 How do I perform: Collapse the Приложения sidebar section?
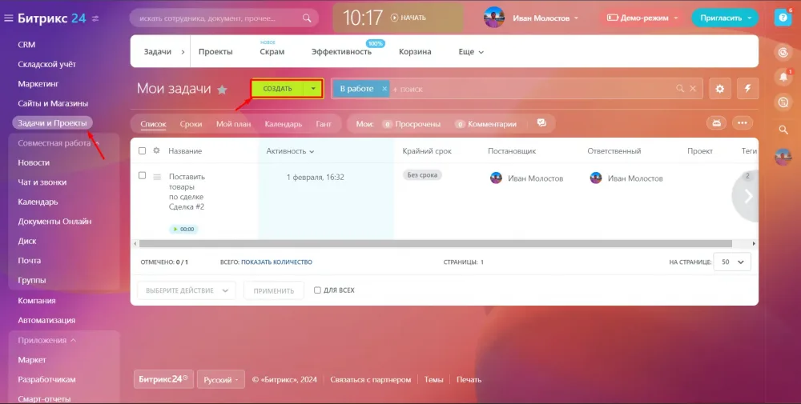(x=47, y=340)
